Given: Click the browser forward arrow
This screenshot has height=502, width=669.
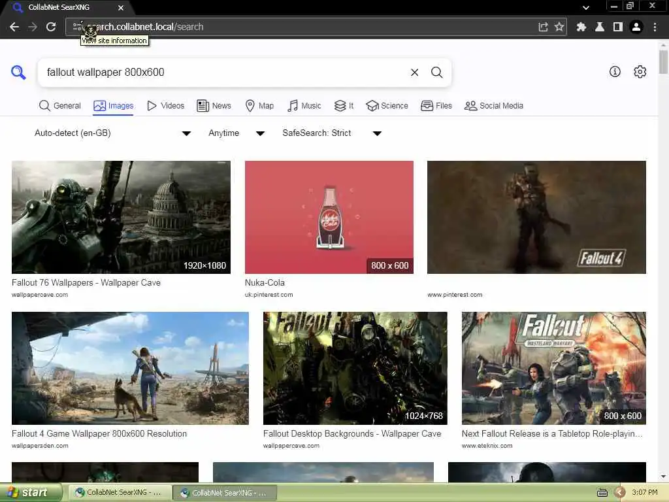Looking at the screenshot, I should (x=33, y=27).
